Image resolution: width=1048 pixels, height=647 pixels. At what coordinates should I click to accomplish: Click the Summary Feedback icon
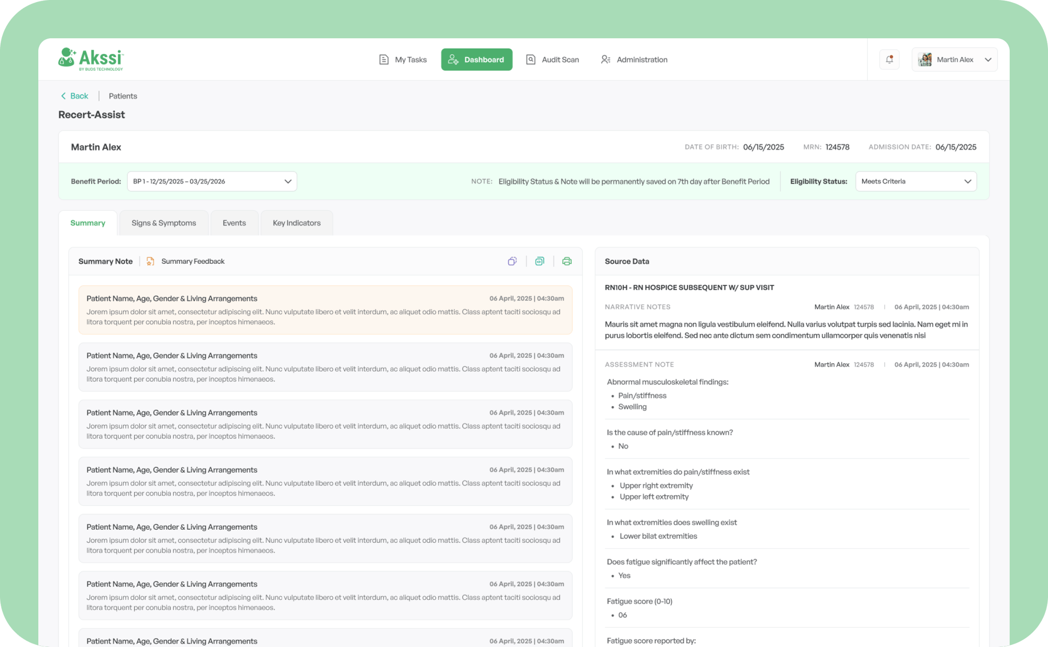[x=150, y=261]
